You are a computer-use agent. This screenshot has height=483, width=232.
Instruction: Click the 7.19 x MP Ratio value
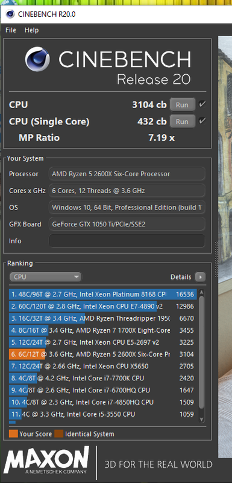tap(161, 138)
